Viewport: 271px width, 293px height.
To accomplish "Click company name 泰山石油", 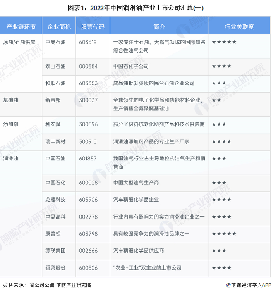I will click(55, 66).
